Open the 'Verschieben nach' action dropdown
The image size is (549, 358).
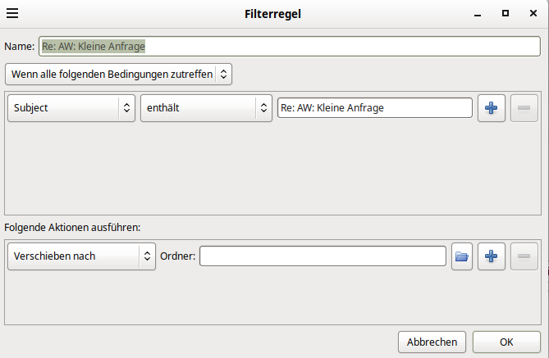tap(81, 256)
